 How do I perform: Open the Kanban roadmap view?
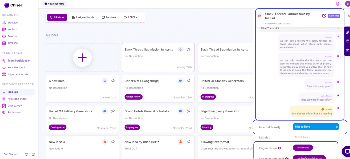coord(12,29)
